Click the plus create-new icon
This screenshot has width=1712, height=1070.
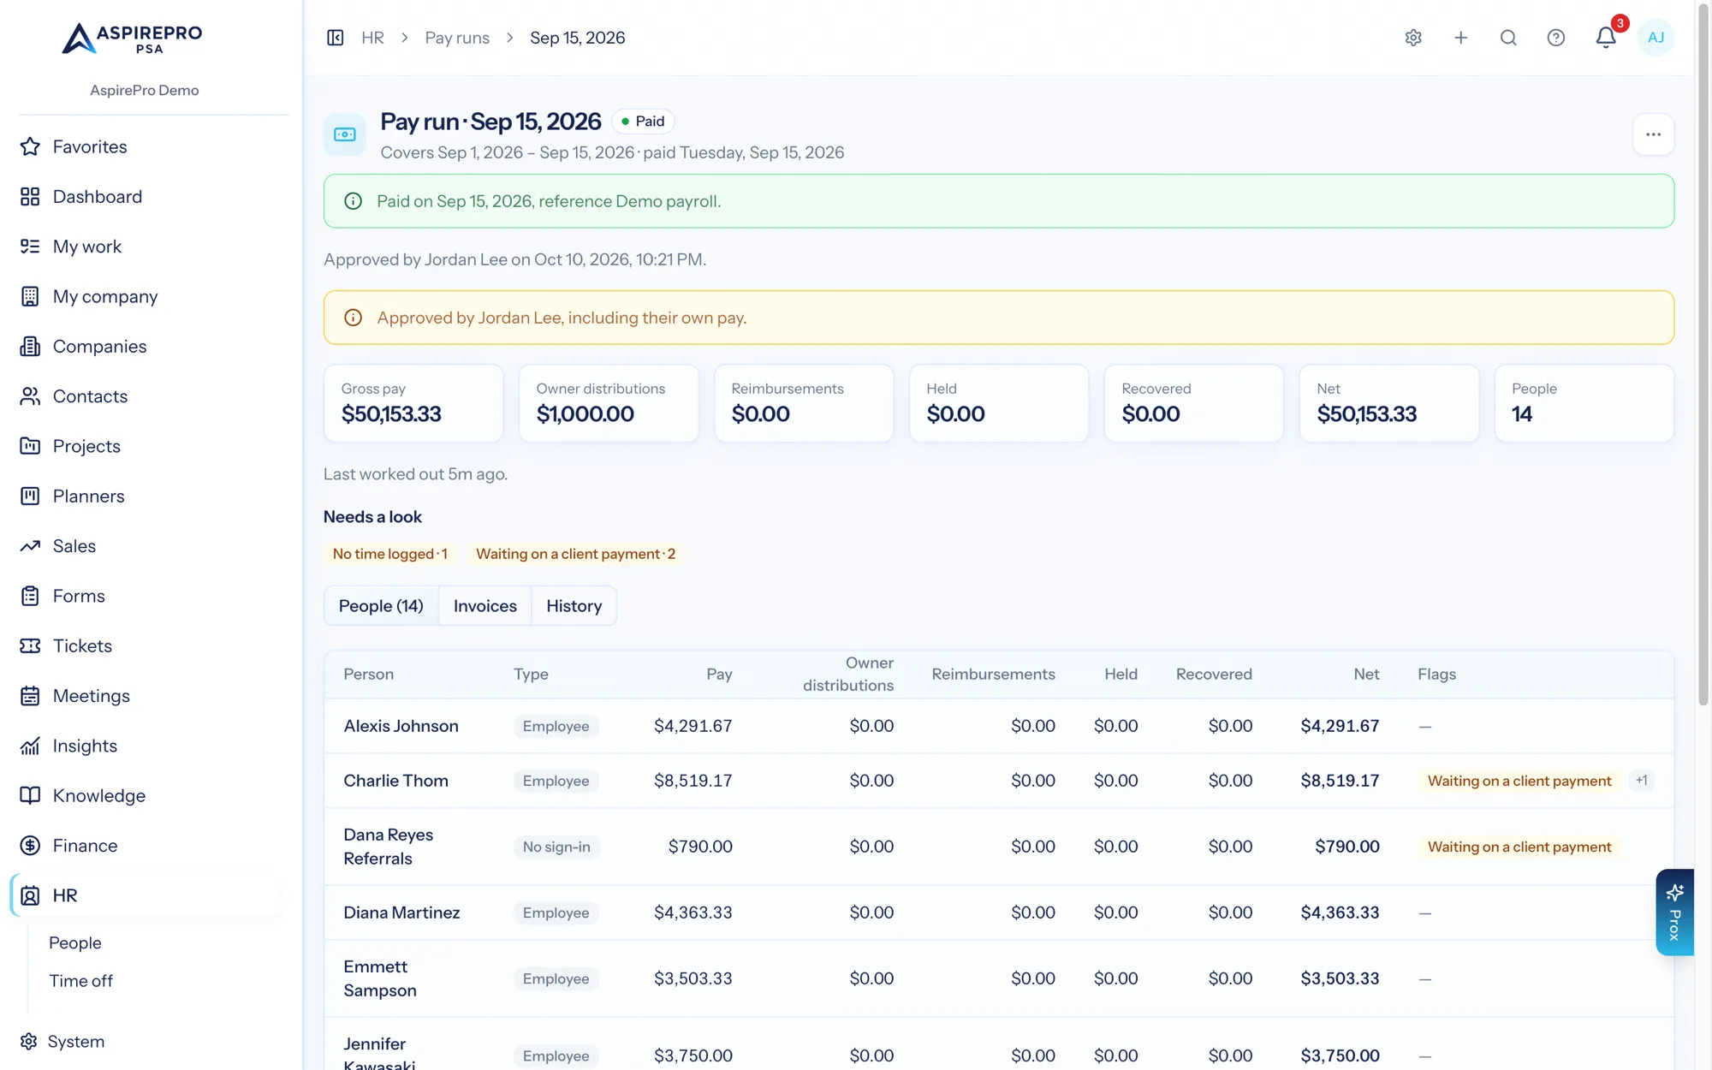[1461, 38]
